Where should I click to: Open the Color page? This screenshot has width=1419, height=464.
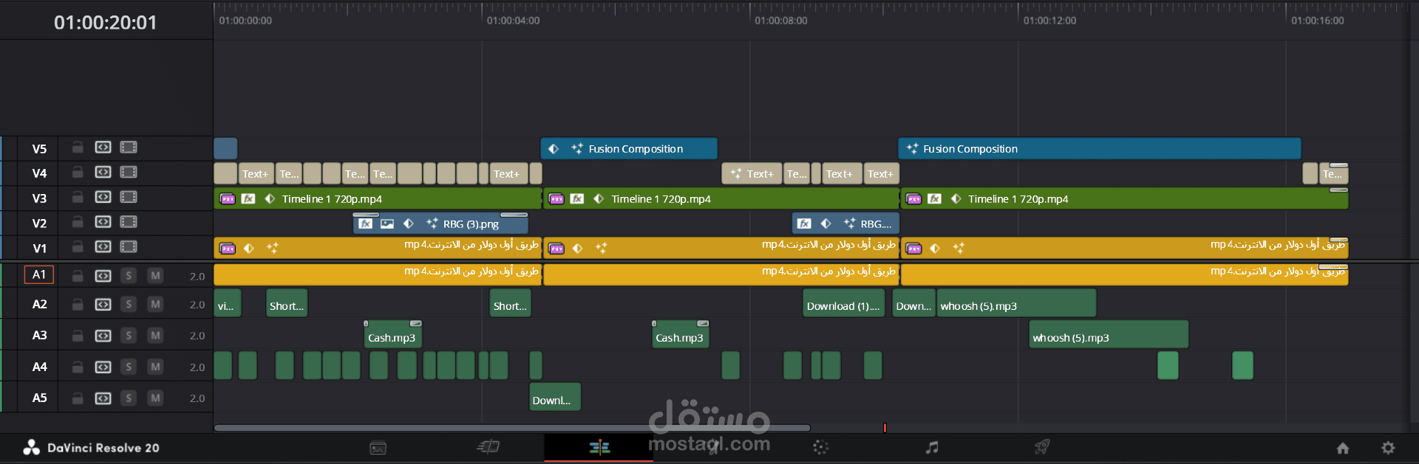[x=820, y=447]
